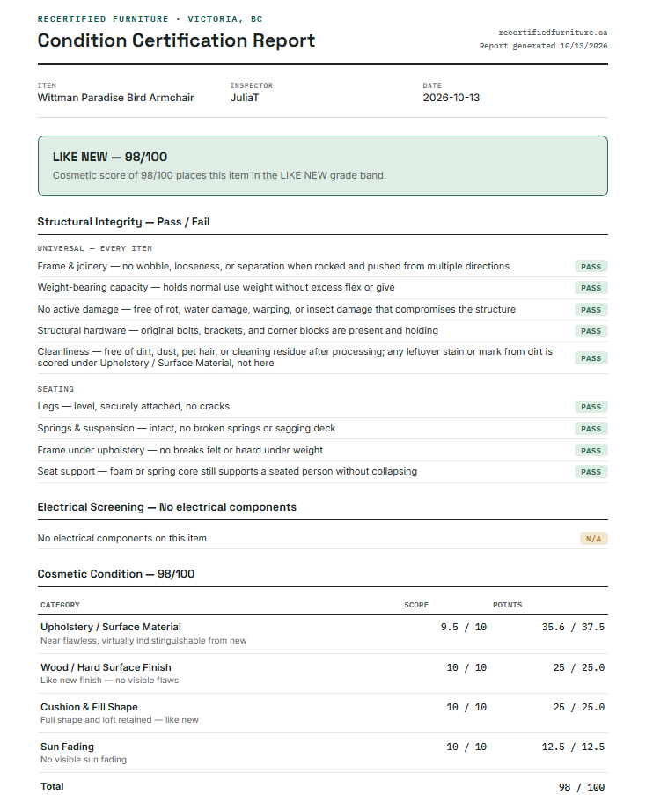
Task: Click the PASS badge for Springs & suspension
Action: [x=591, y=429]
